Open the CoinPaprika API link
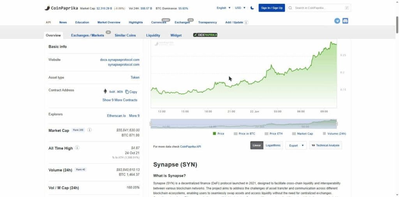 point(190,146)
